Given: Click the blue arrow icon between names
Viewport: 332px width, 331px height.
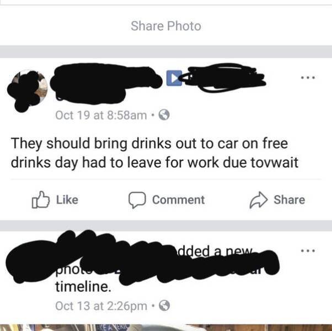Looking at the screenshot, I should [x=174, y=78].
